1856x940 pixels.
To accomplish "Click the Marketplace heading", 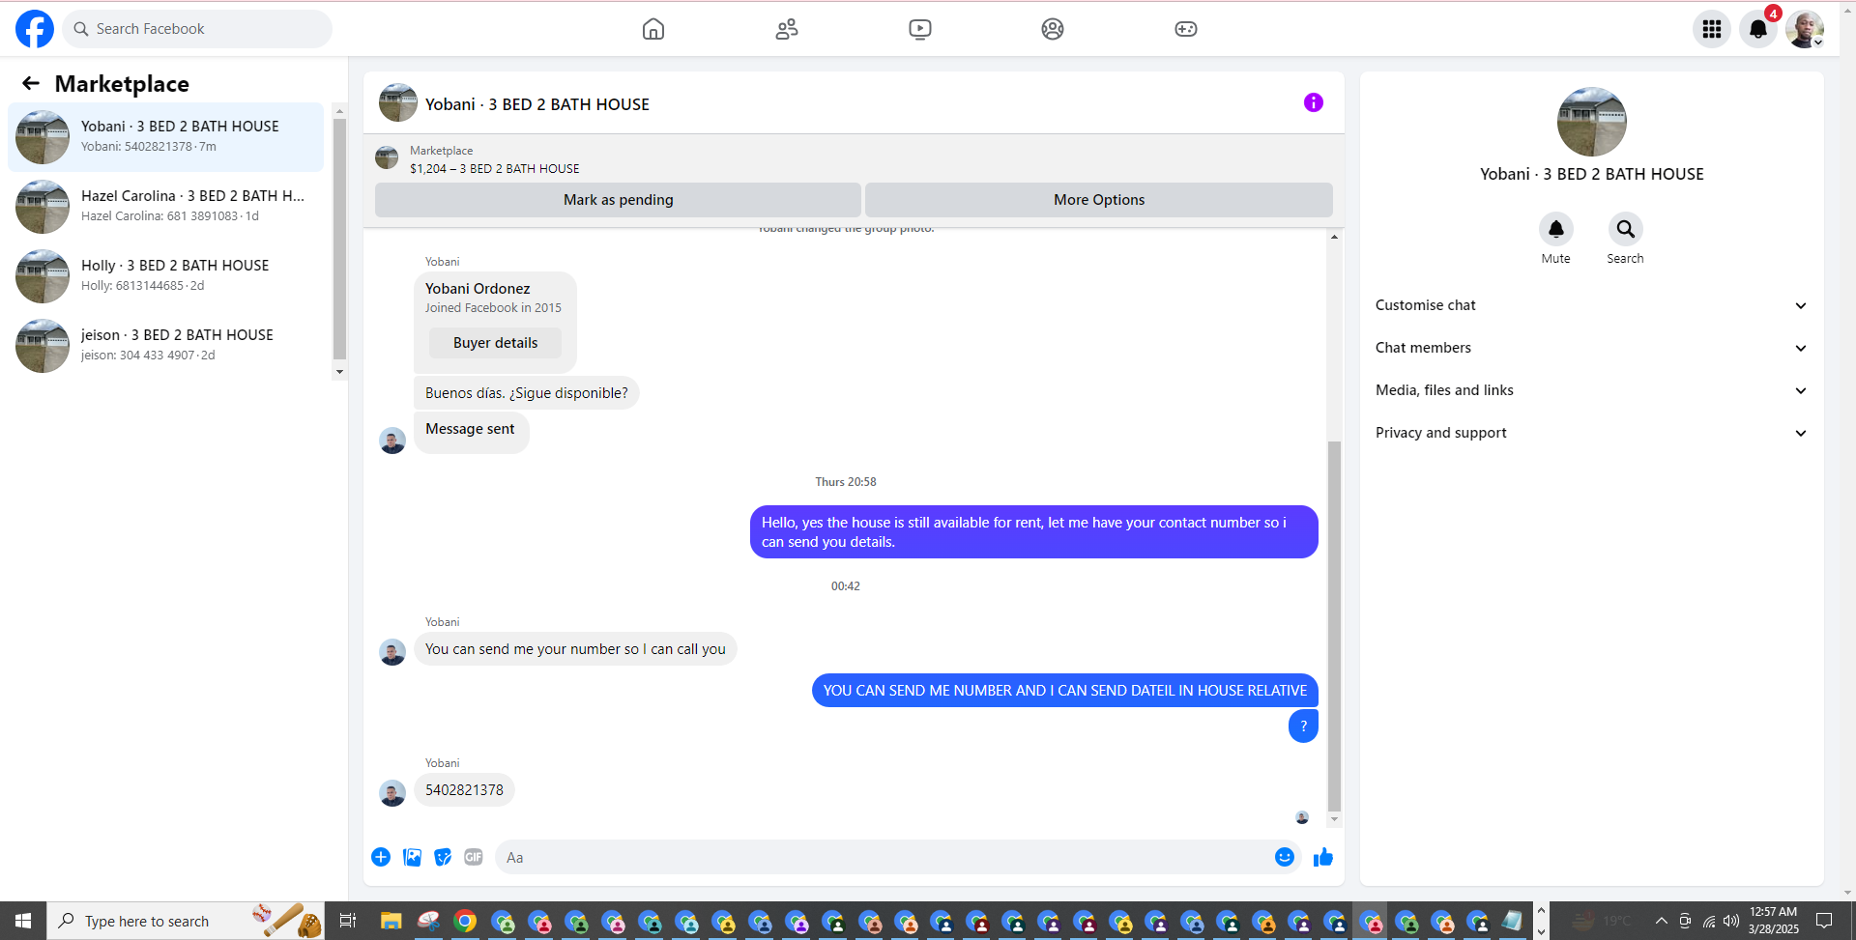I will point(122,84).
